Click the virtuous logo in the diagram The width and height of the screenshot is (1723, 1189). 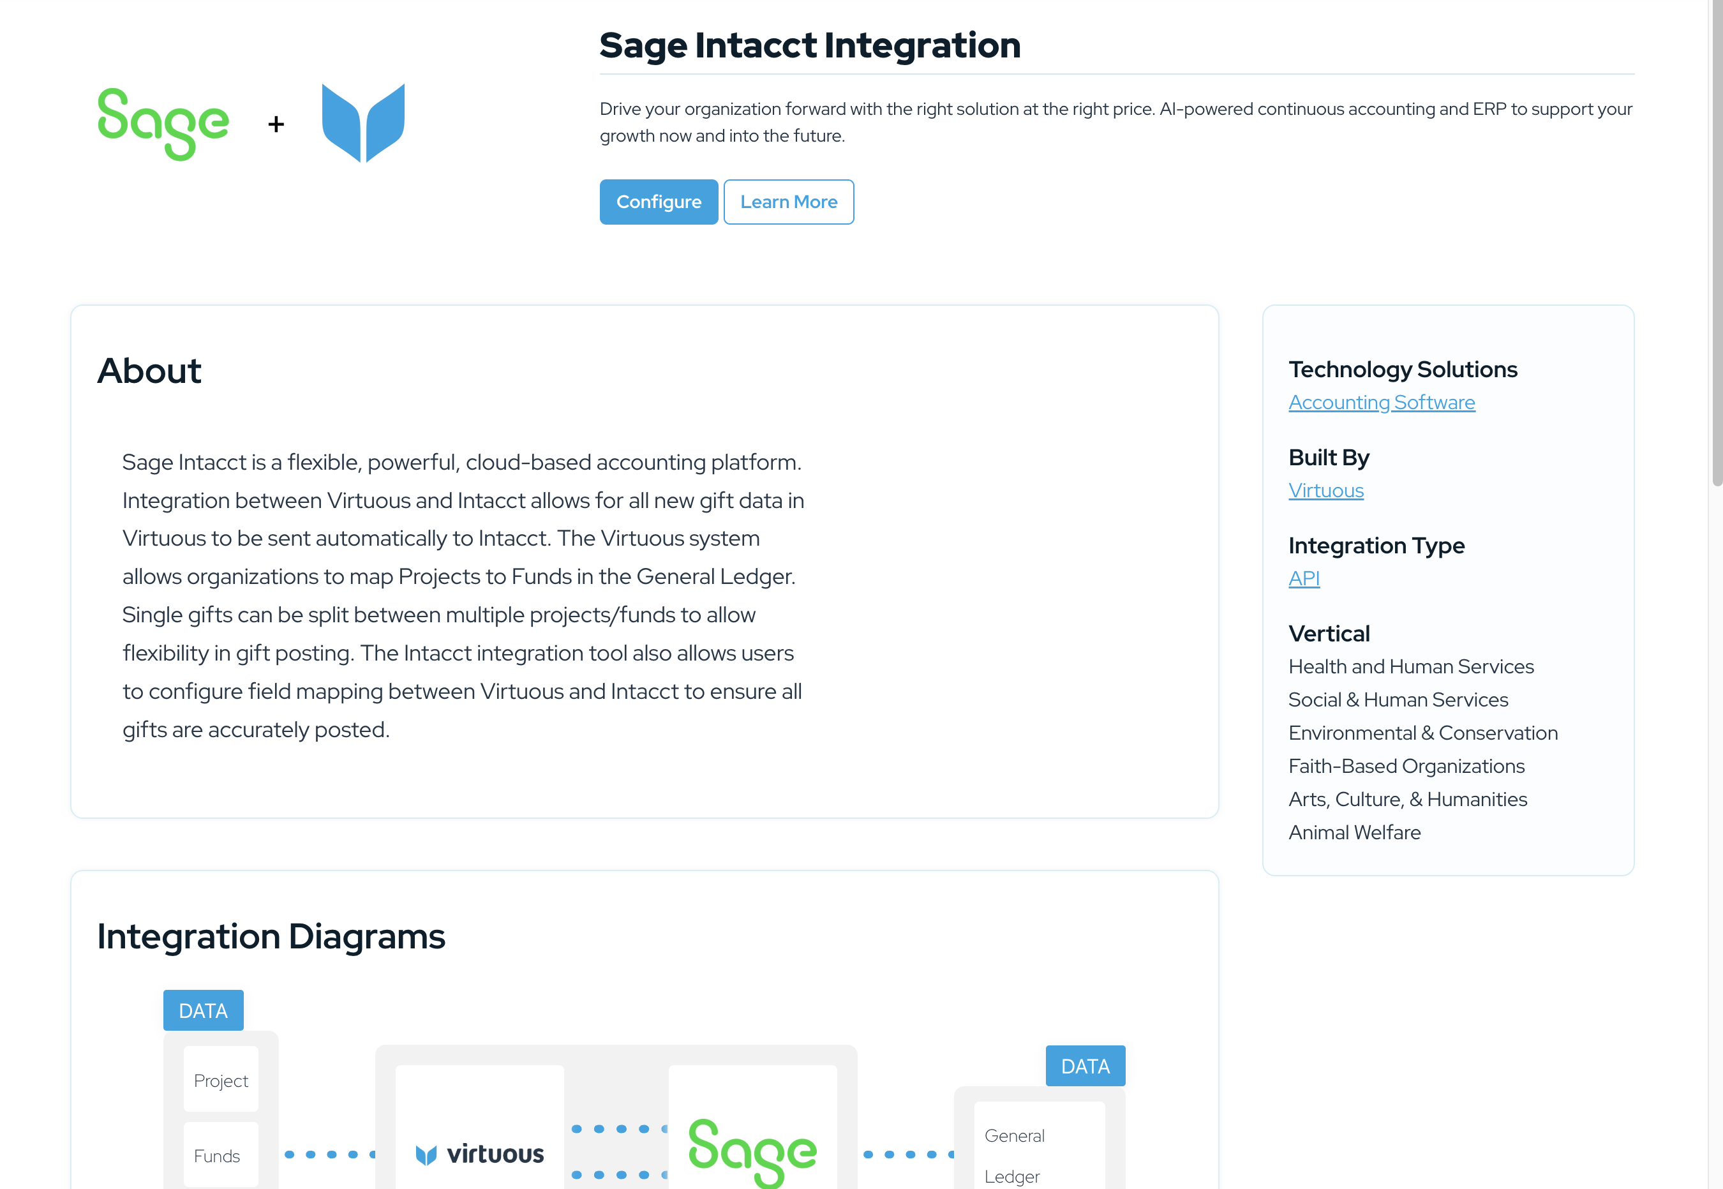(x=480, y=1154)
